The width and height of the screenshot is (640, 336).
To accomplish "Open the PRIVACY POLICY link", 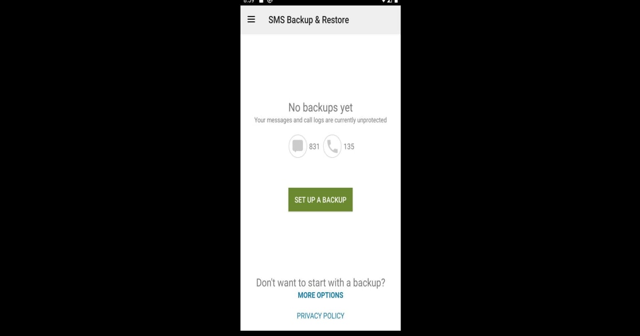I will point(321,316).
